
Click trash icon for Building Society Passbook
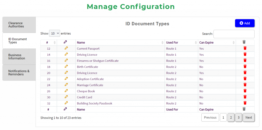(x=245, y=103)
